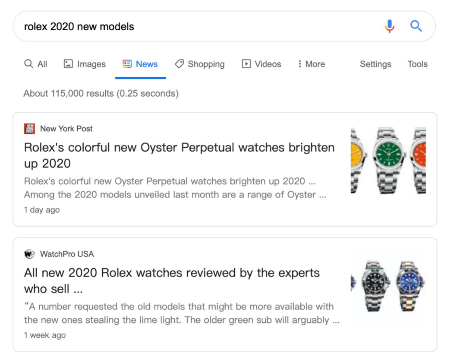Click the three-dot More icon
The height and width of the screenshot is (362, 466).
click(299, 64)
